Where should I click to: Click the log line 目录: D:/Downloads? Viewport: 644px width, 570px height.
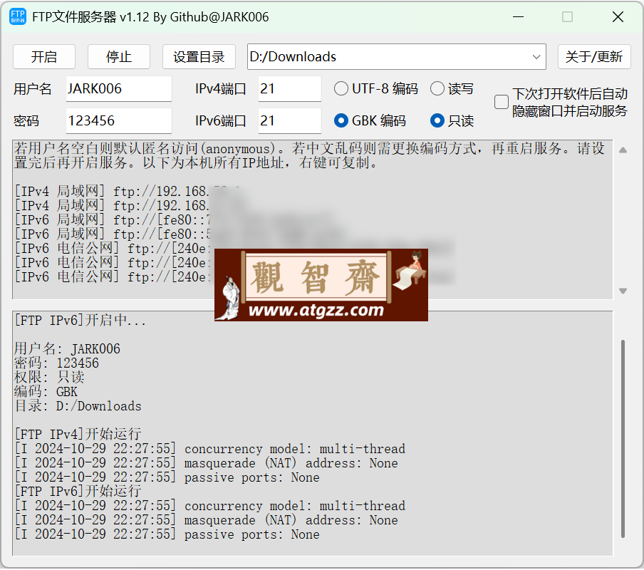(x=78, y=406)
